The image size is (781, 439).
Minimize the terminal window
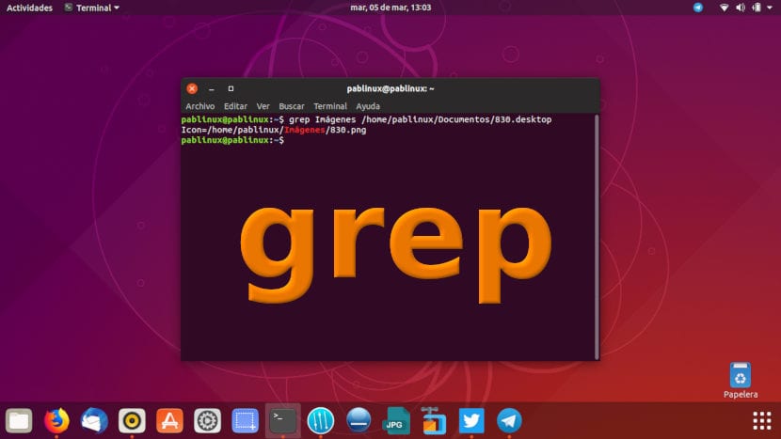212,88
